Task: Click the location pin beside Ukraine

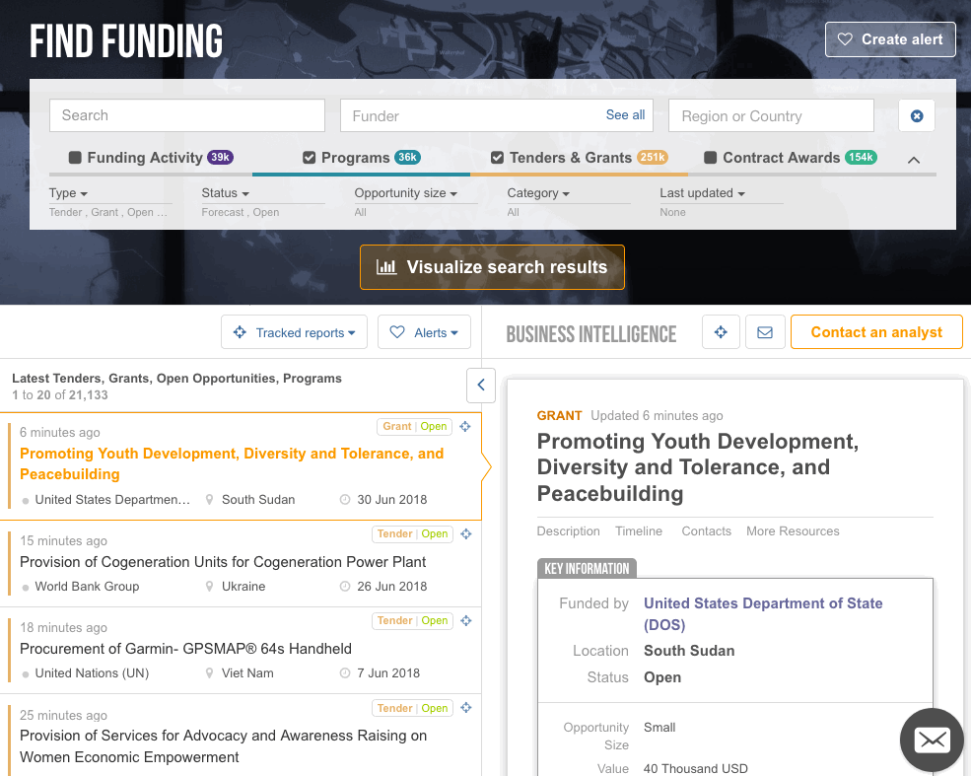Action: (x=209, y=586)
